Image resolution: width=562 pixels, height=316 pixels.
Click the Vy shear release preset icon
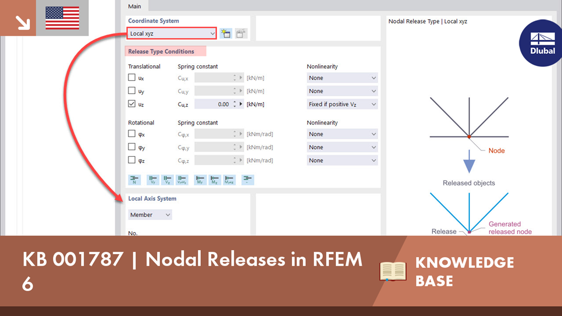pyautogui.click(x=153, y=179)
